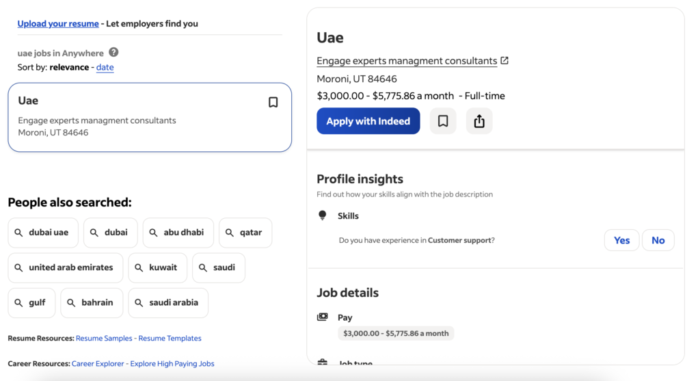Bookmark the Uae job card
This screenshot has height=381, width=700.
point(273,103)
